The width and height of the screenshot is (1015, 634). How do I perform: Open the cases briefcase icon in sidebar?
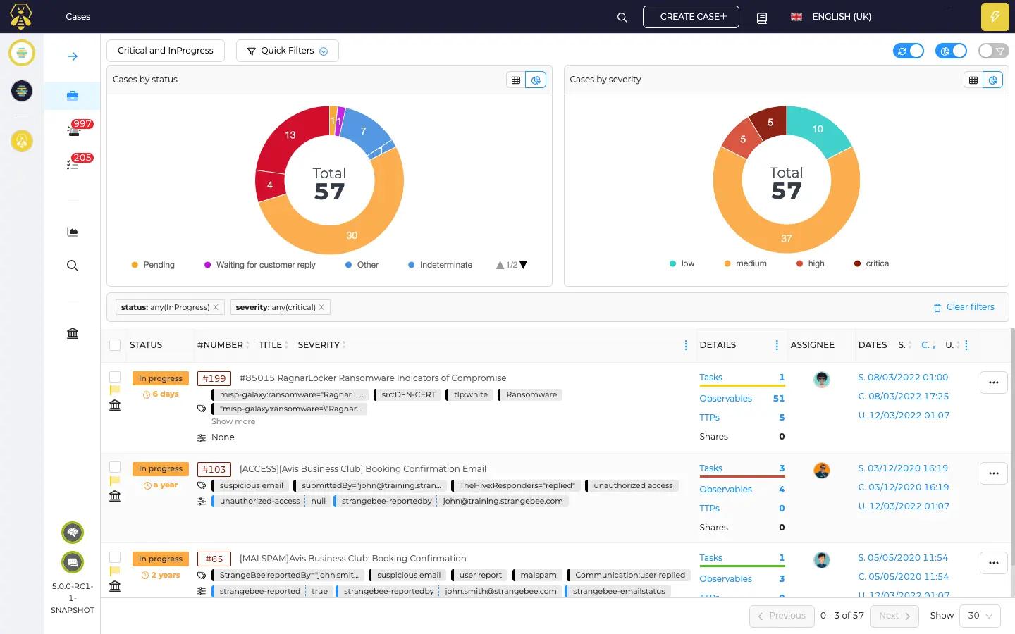[x=73, y=96]
